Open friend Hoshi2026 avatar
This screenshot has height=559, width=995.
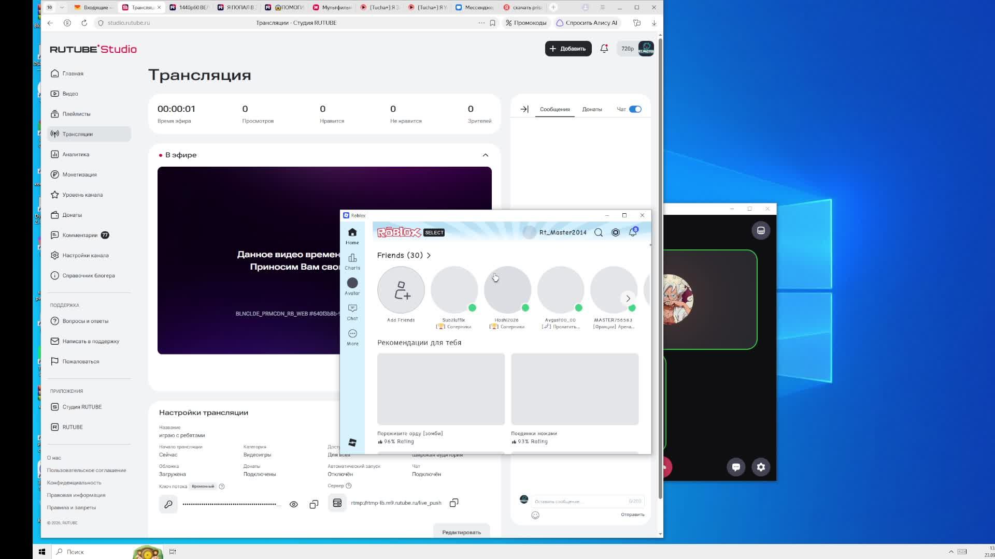coord(507,290)
